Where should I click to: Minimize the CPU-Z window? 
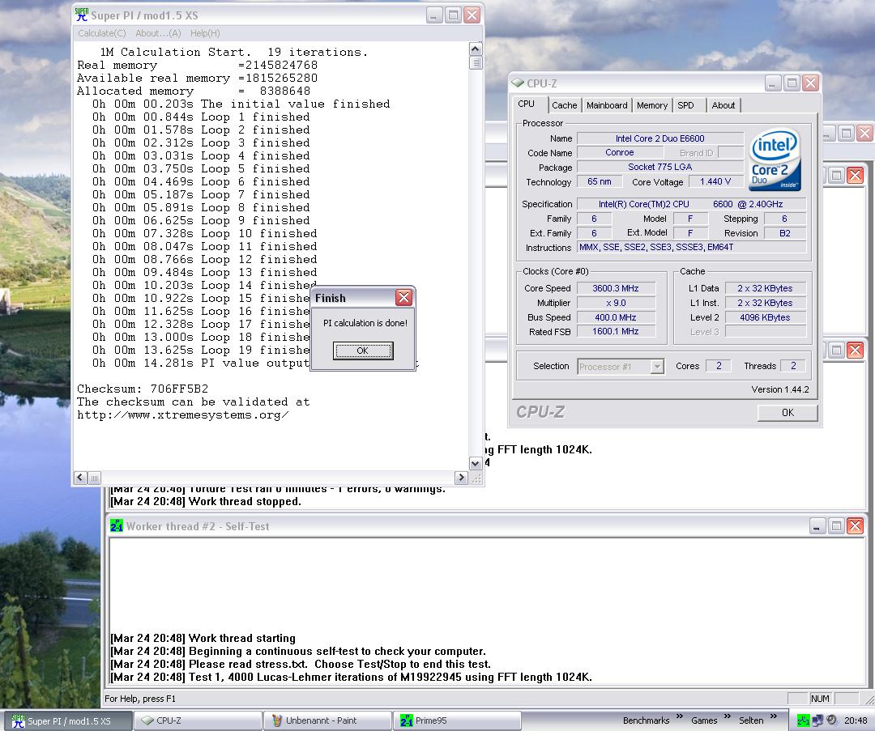[x=772, y=83]
